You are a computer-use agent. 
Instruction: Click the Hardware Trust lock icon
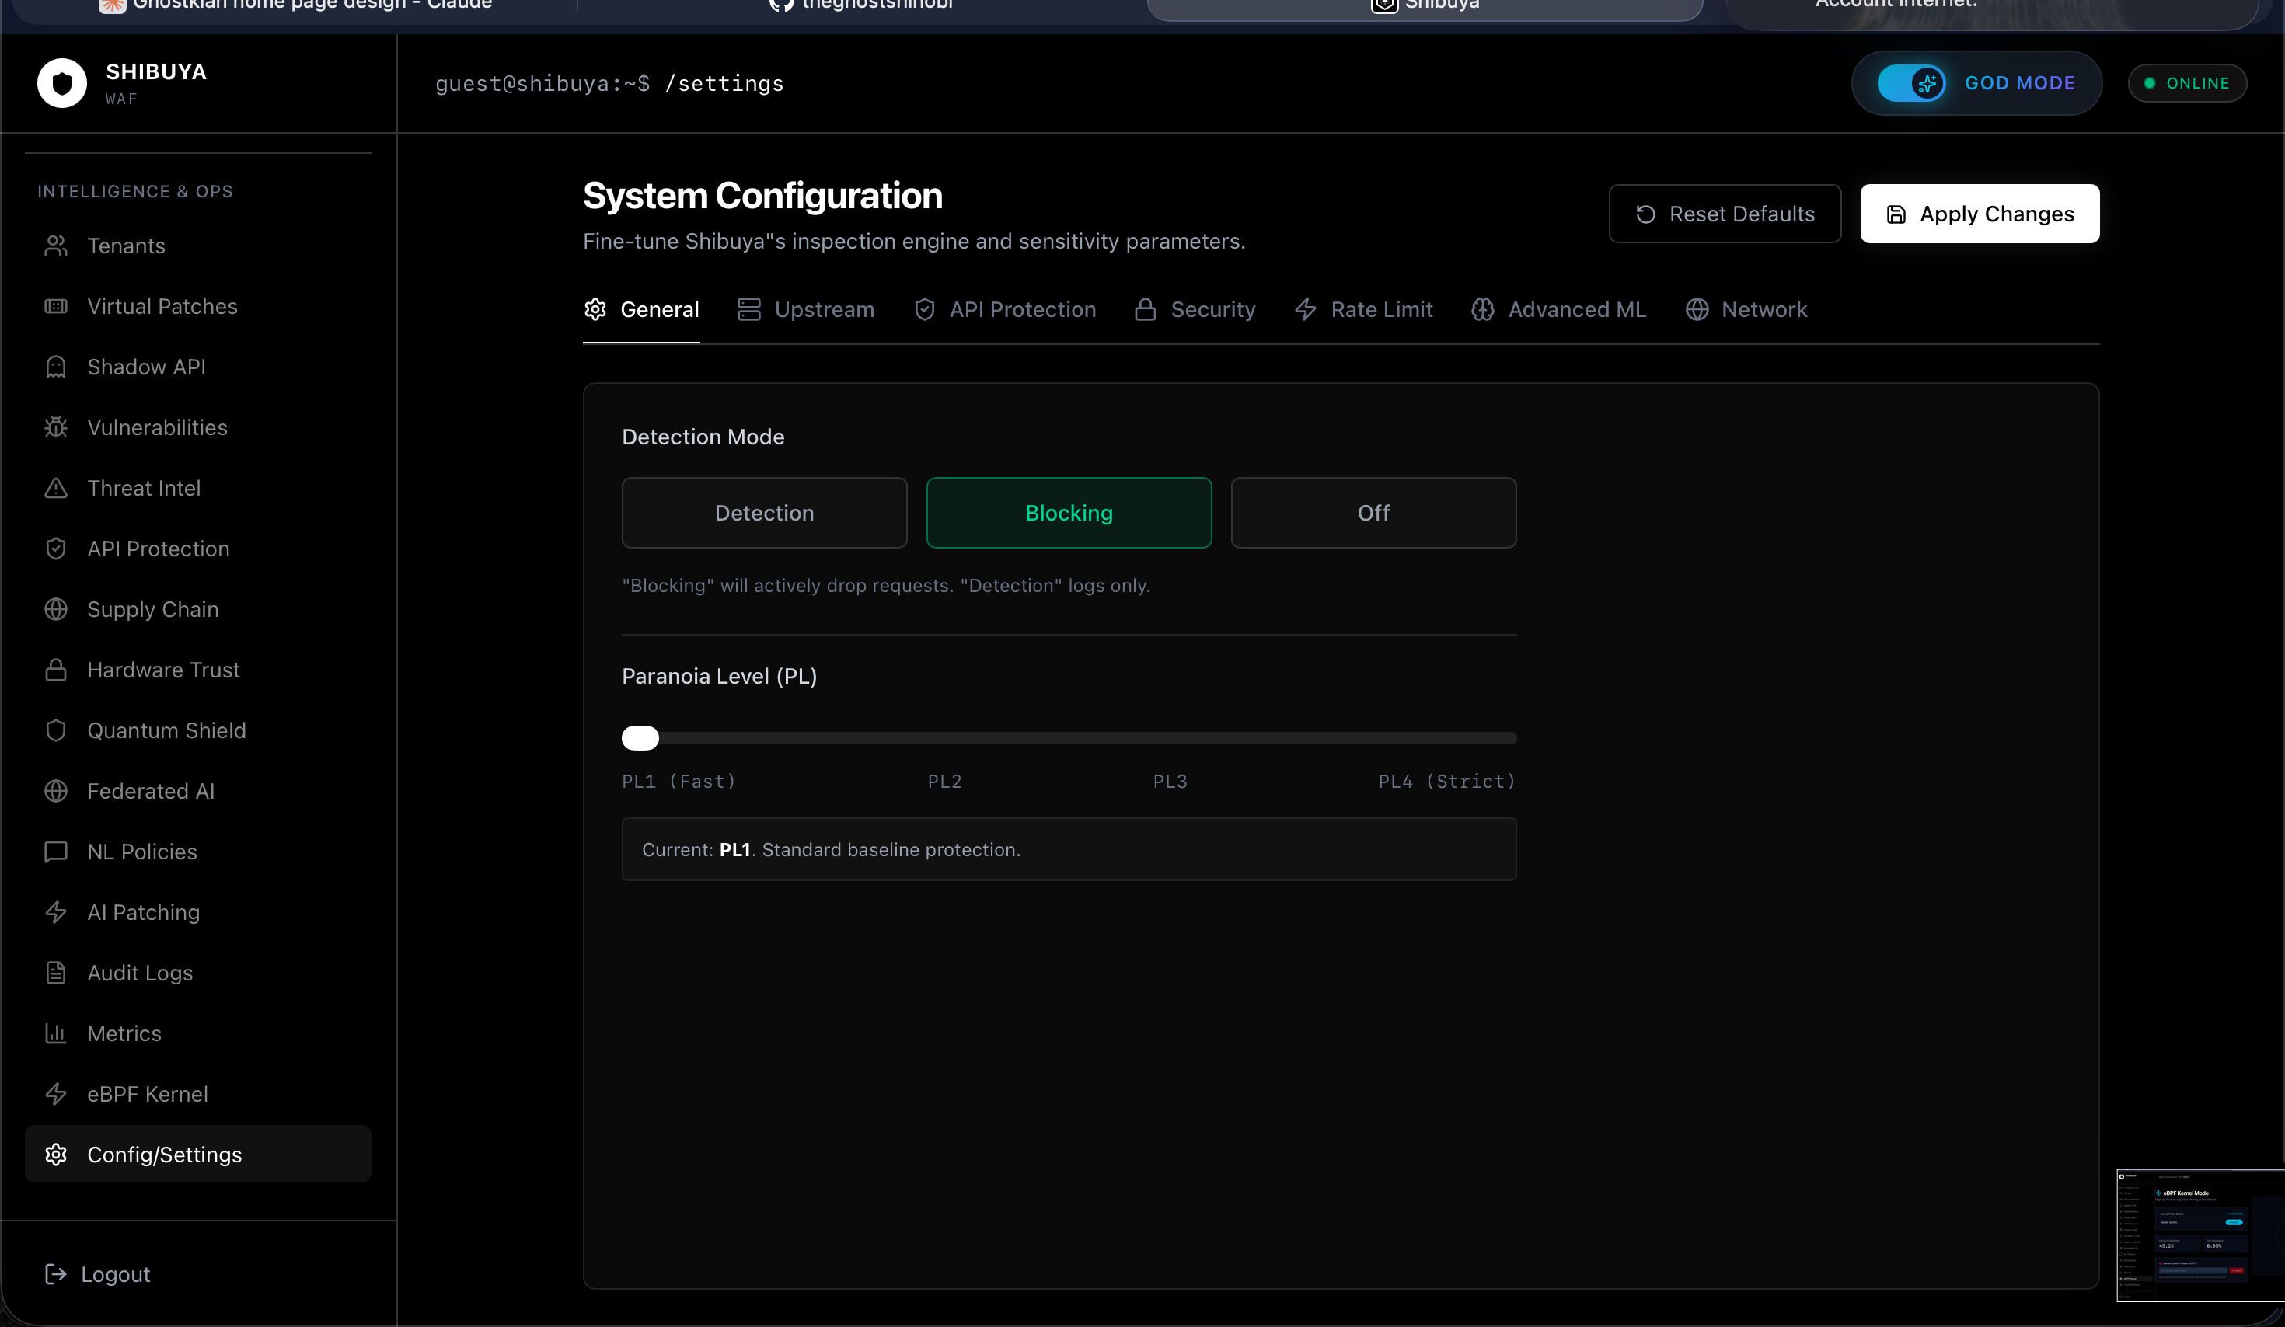coord(56,670)
